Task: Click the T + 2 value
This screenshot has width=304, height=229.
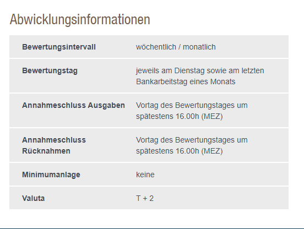Action: point(145,198)
